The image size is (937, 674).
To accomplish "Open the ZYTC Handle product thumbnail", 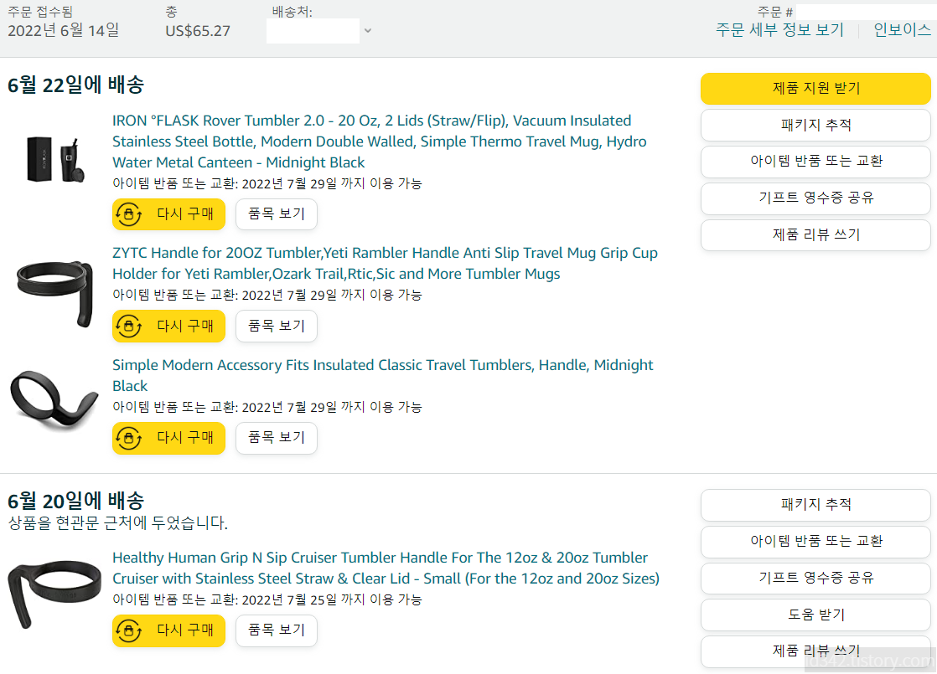I will coord(55,293).
